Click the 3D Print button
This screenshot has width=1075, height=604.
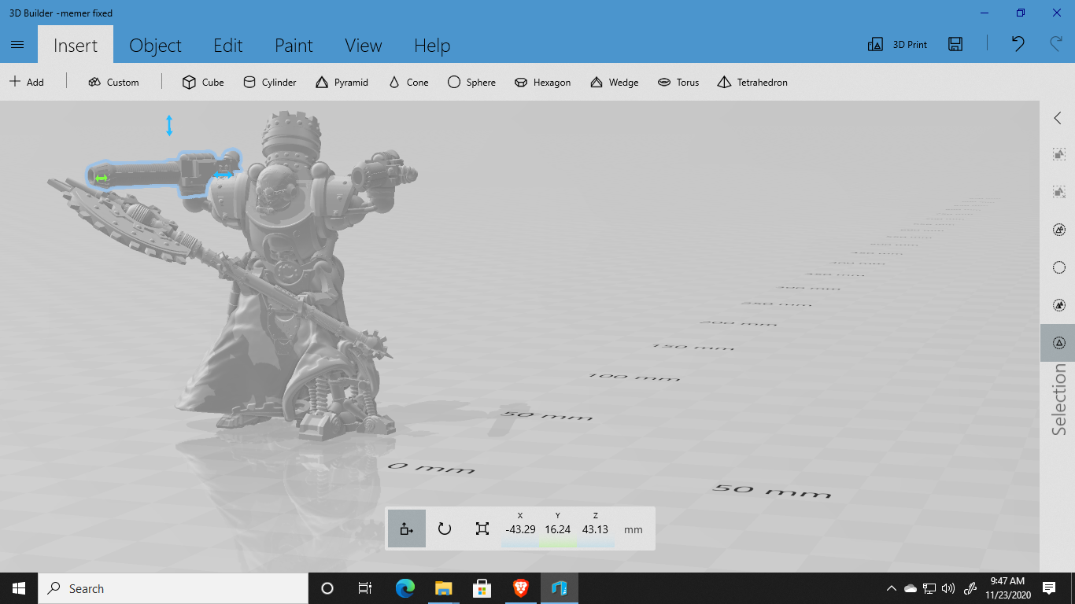pyautogui.click(x=897, y=45)
